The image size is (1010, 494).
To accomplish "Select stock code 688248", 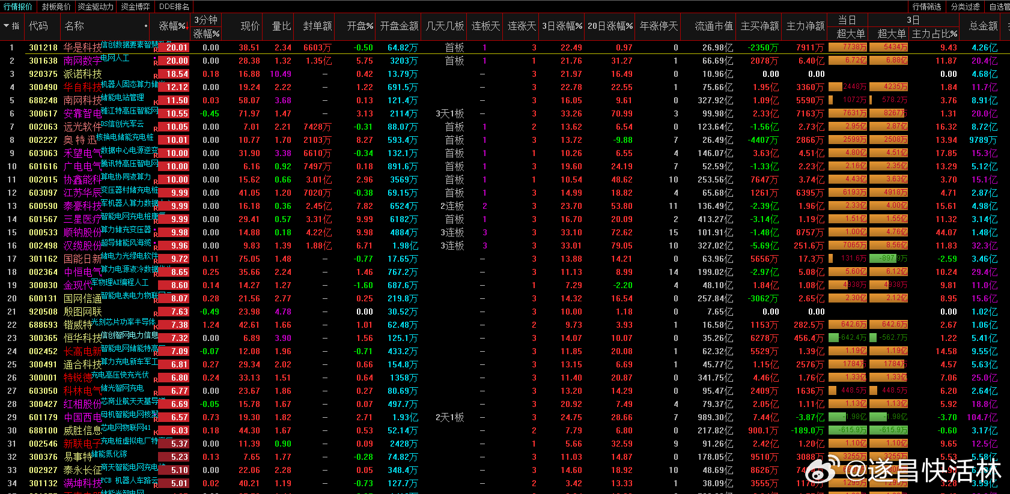I will pos(43,100).
